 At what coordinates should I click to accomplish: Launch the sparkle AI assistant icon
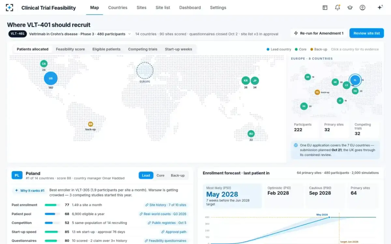pos(380,7)
